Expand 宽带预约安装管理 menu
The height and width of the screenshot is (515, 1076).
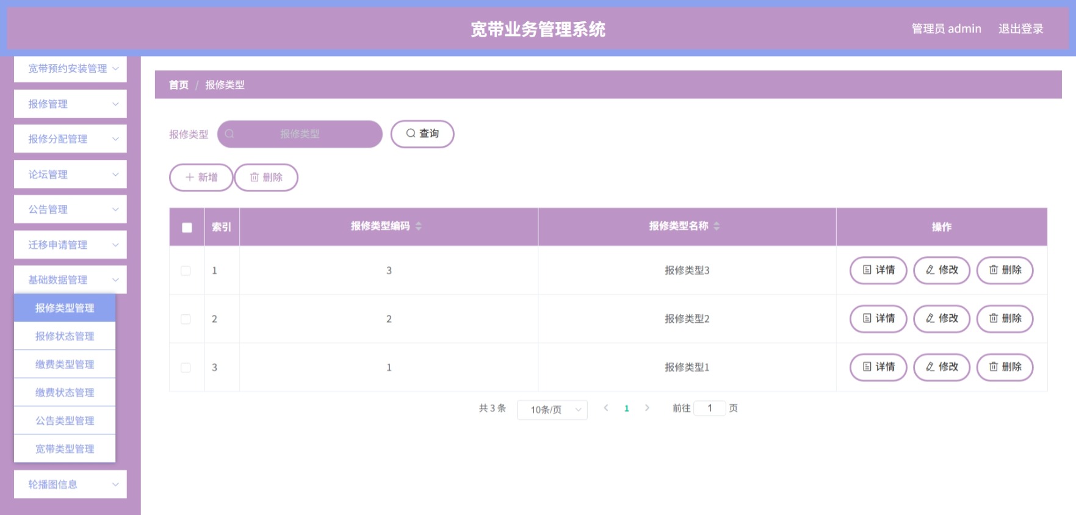click(x=70, y=69)
